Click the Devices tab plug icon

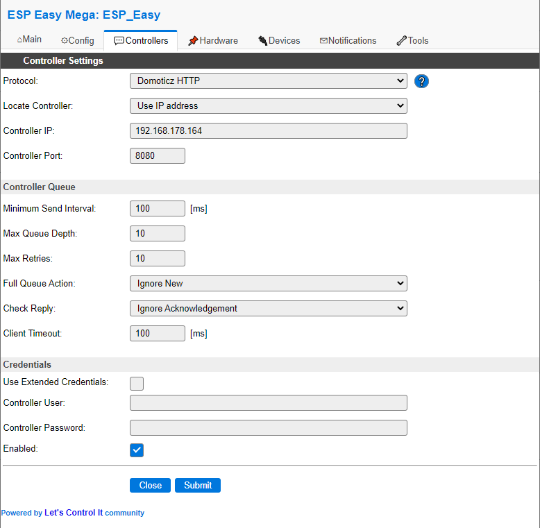coord(263,41)
